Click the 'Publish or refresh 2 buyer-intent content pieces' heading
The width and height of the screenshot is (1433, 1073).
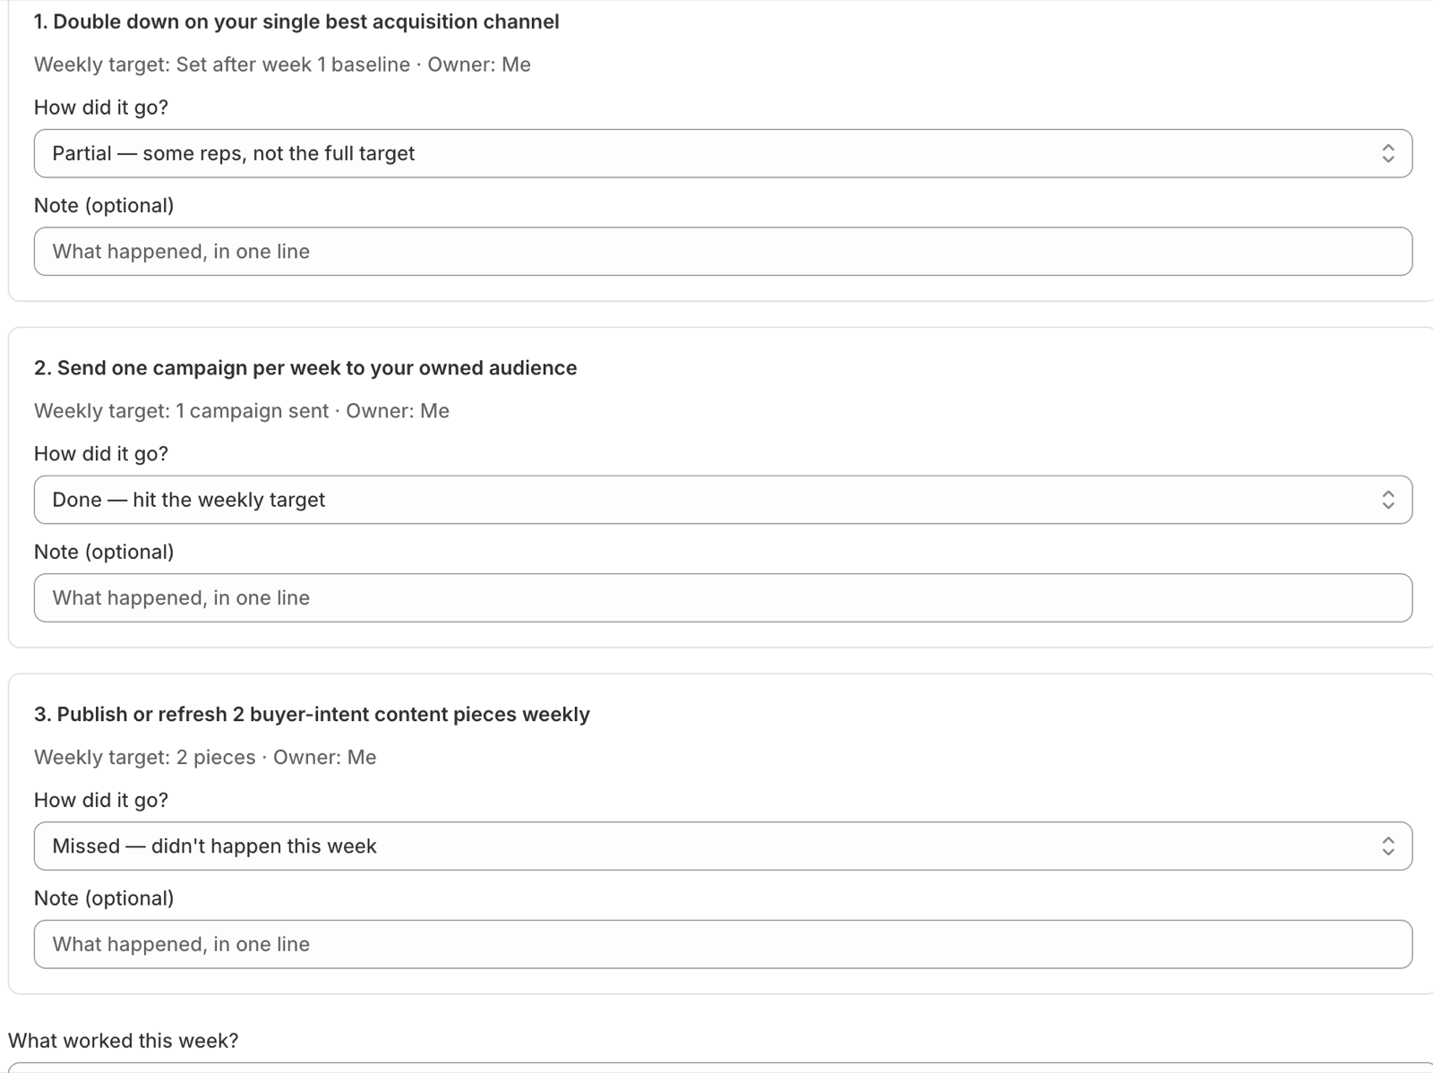(312, 715)
